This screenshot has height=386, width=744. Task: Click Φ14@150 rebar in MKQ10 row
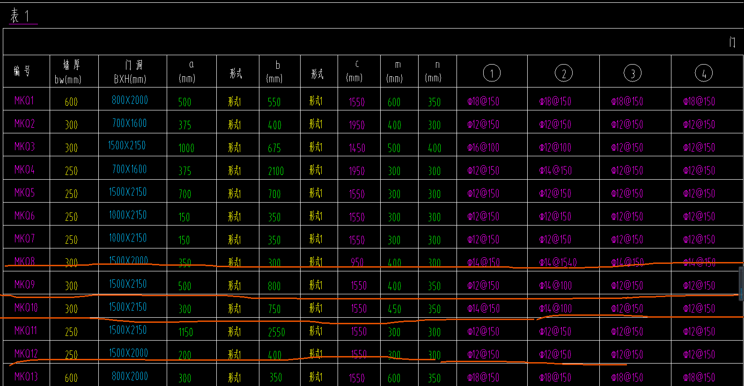[483, 308]
